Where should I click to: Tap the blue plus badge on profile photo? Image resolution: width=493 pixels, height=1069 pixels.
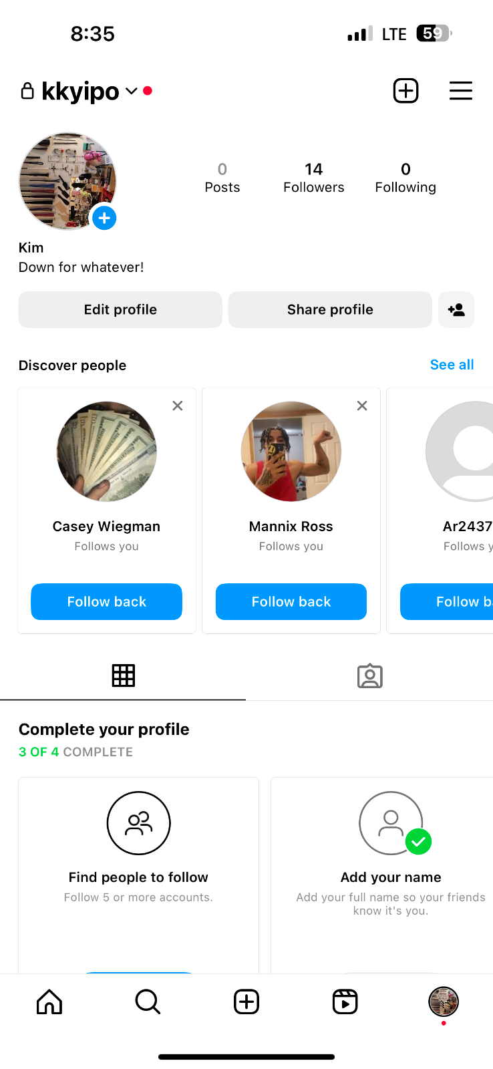click(x=104, y=218)
